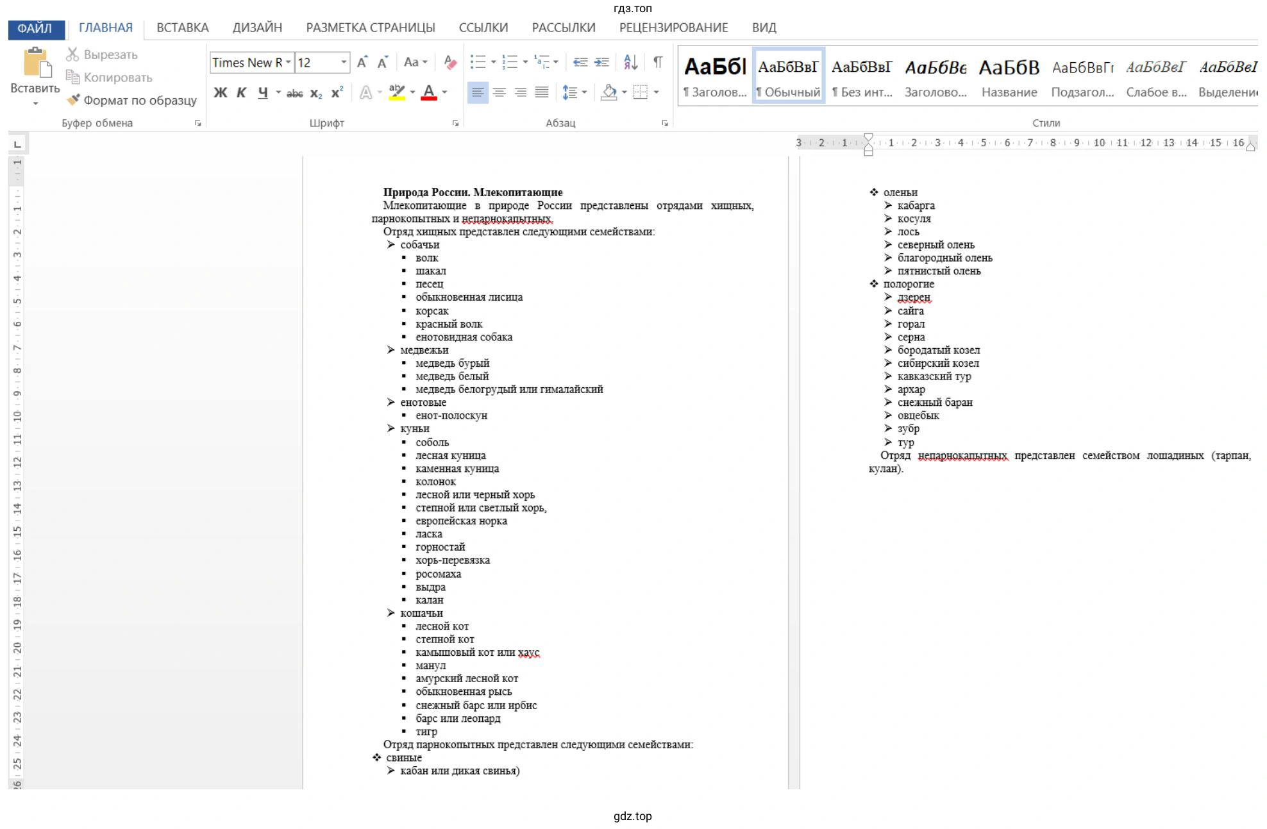Open the font size 12 dropdown

[344, 62]
